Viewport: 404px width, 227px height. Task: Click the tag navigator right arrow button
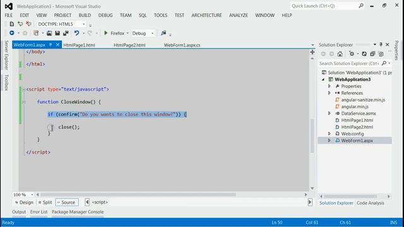pos(310,202)
